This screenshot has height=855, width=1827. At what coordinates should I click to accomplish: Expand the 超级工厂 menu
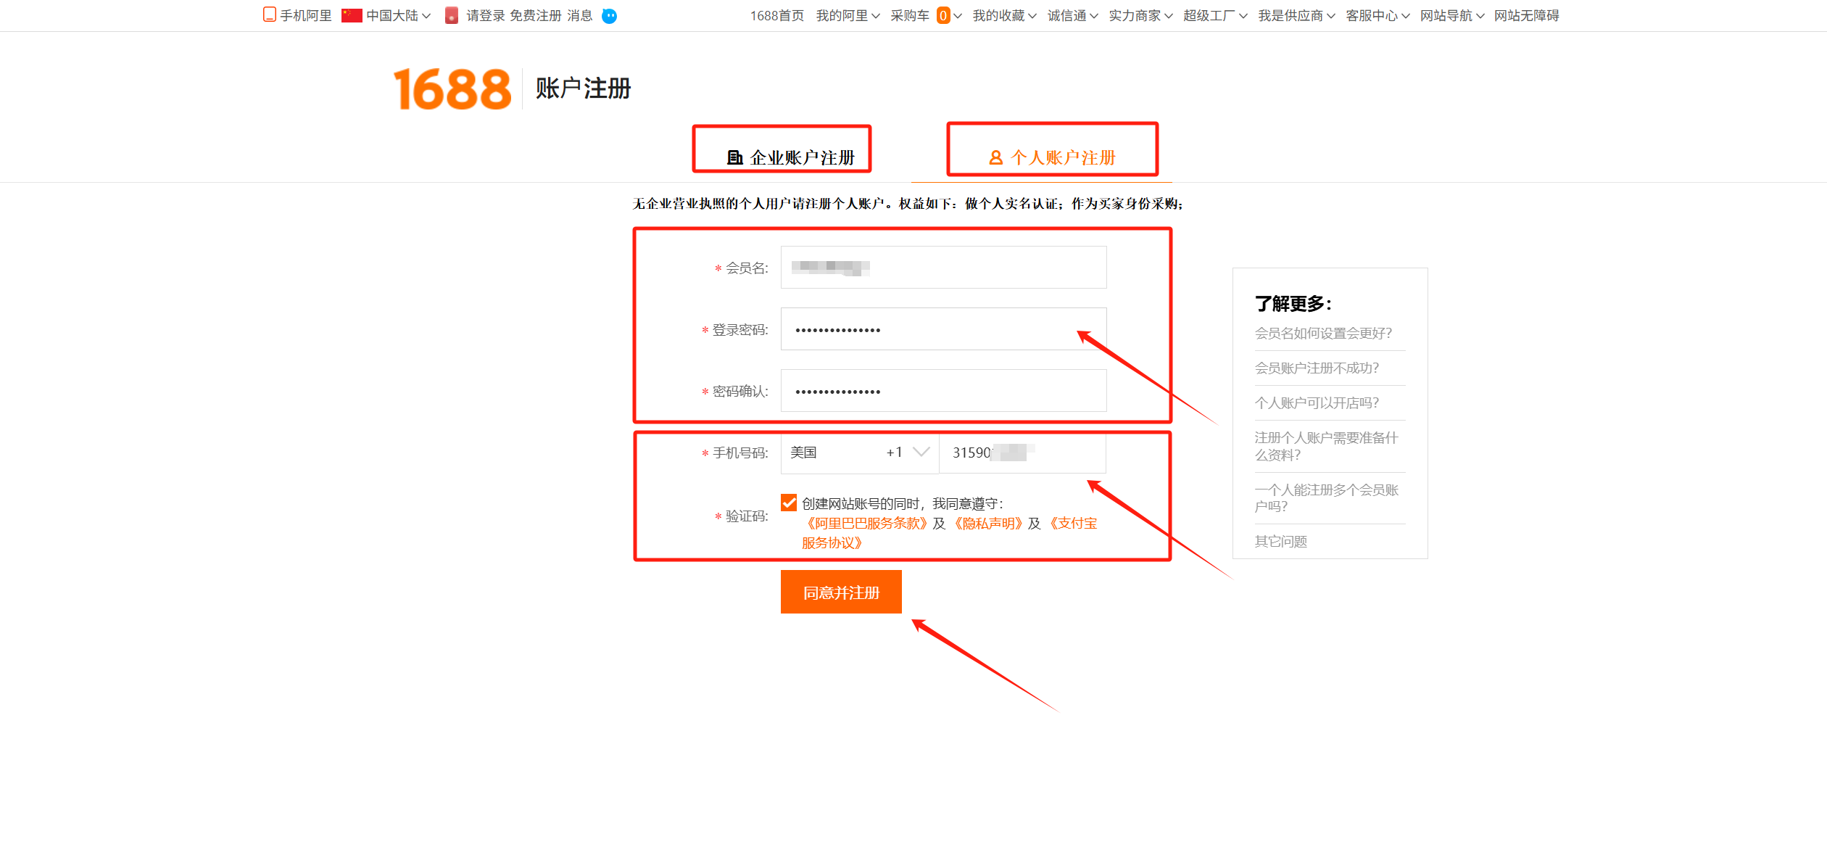1215,15
